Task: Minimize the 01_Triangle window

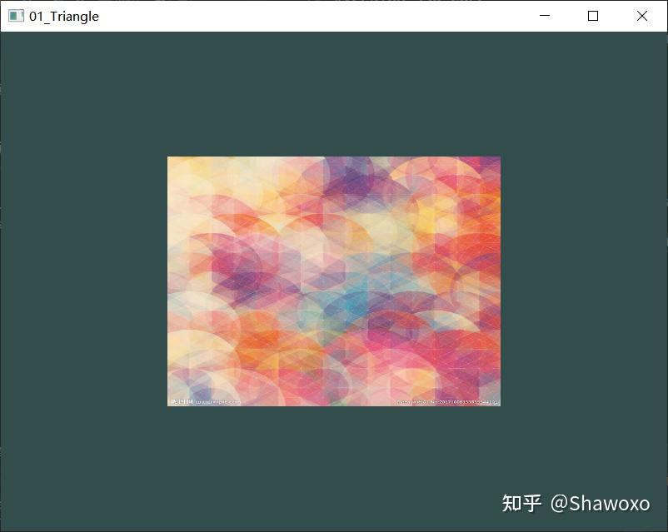Action: coord(544,16)
